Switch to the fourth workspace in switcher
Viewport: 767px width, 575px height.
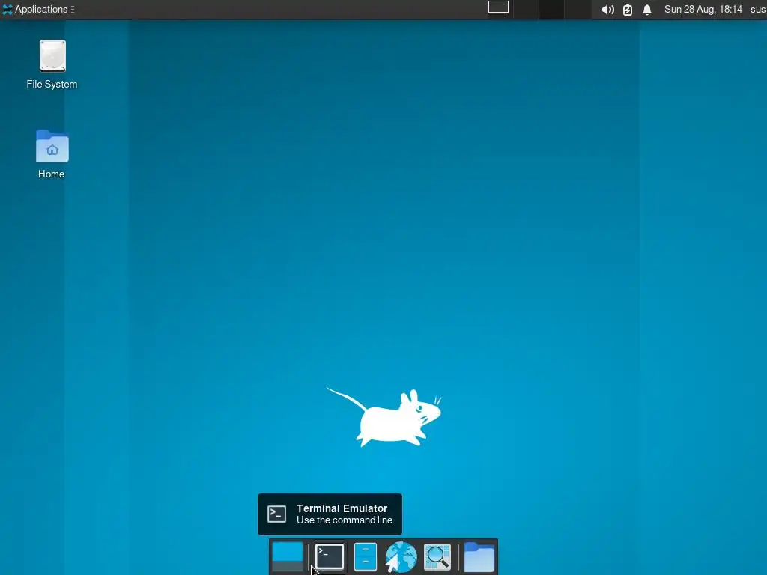(577, 9)
